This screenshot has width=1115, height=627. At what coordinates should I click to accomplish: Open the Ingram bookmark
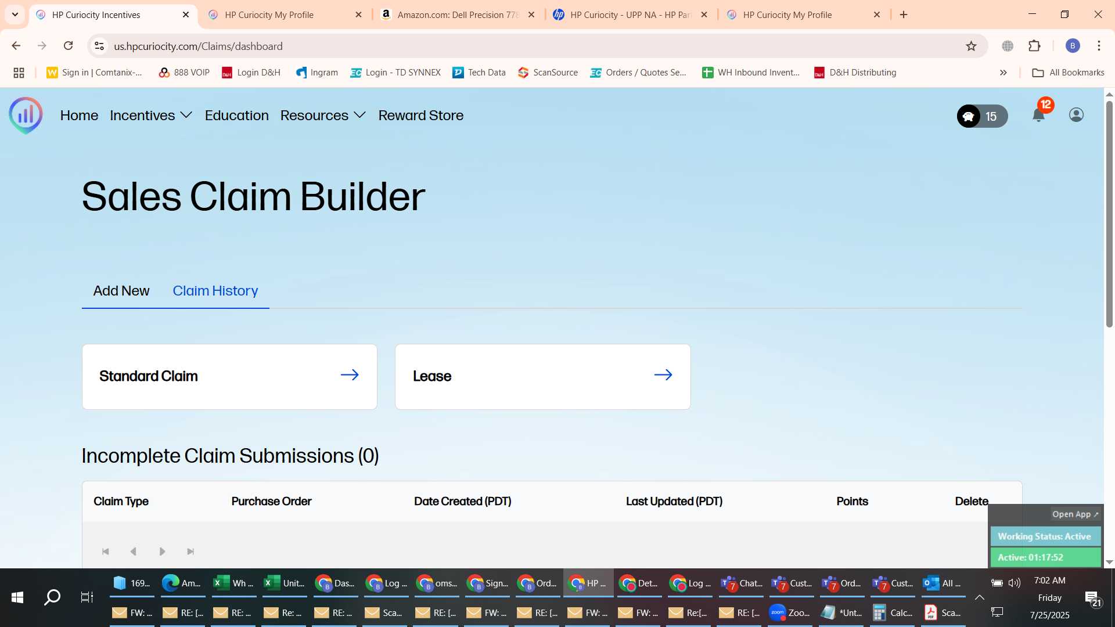pos(316,73)
